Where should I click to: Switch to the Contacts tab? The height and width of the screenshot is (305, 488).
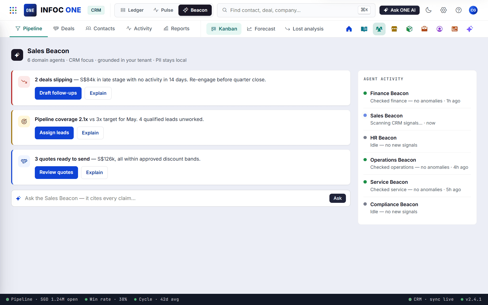point(100,29)
